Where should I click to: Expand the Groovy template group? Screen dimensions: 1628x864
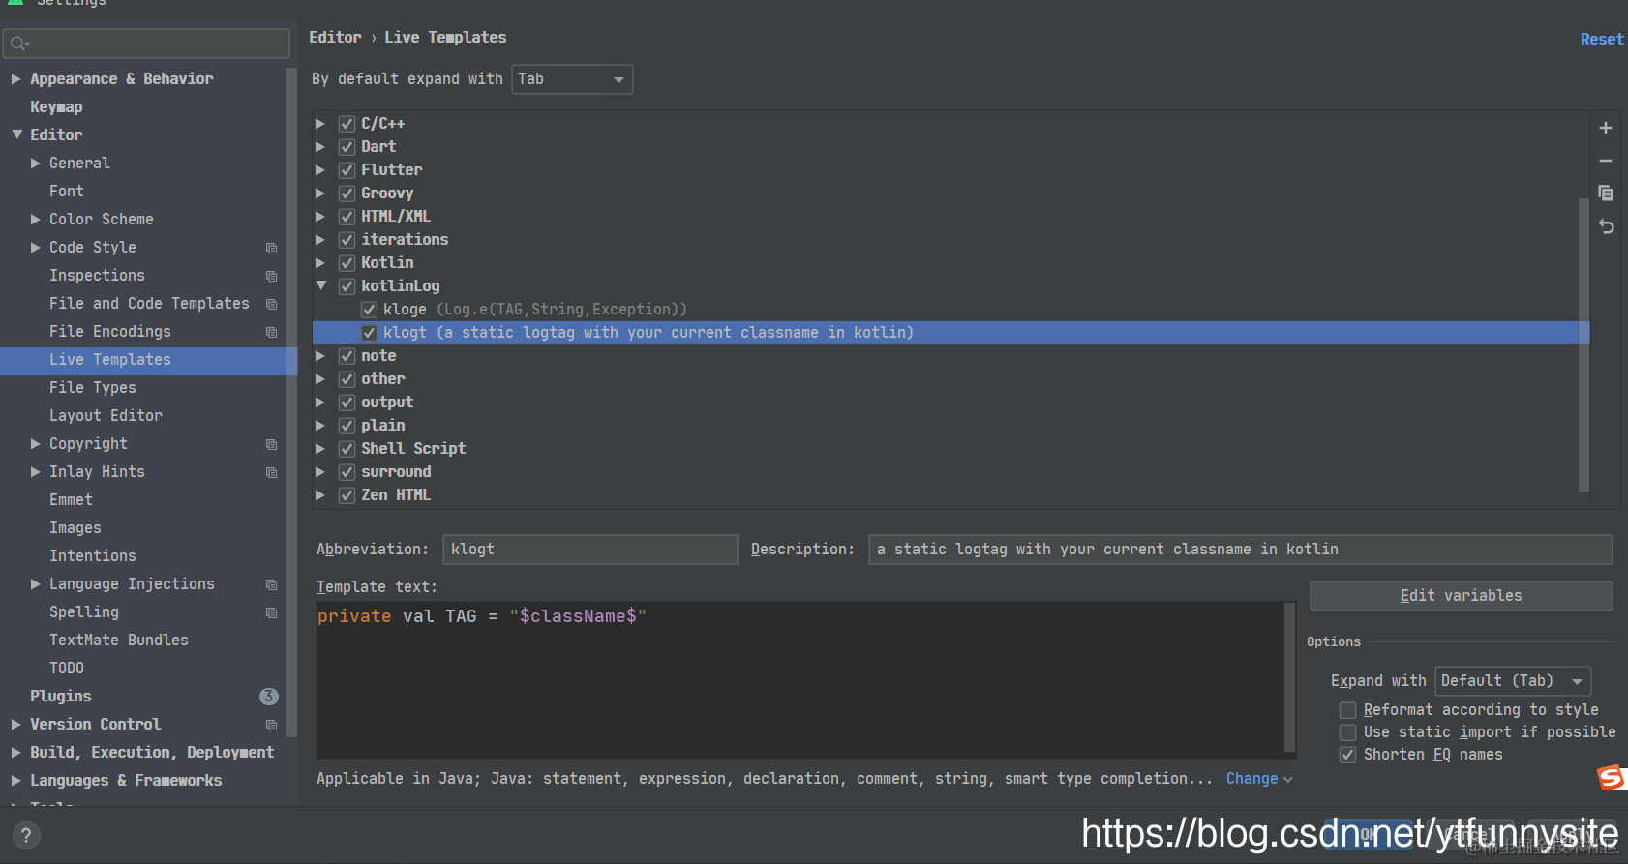point(320,194)
